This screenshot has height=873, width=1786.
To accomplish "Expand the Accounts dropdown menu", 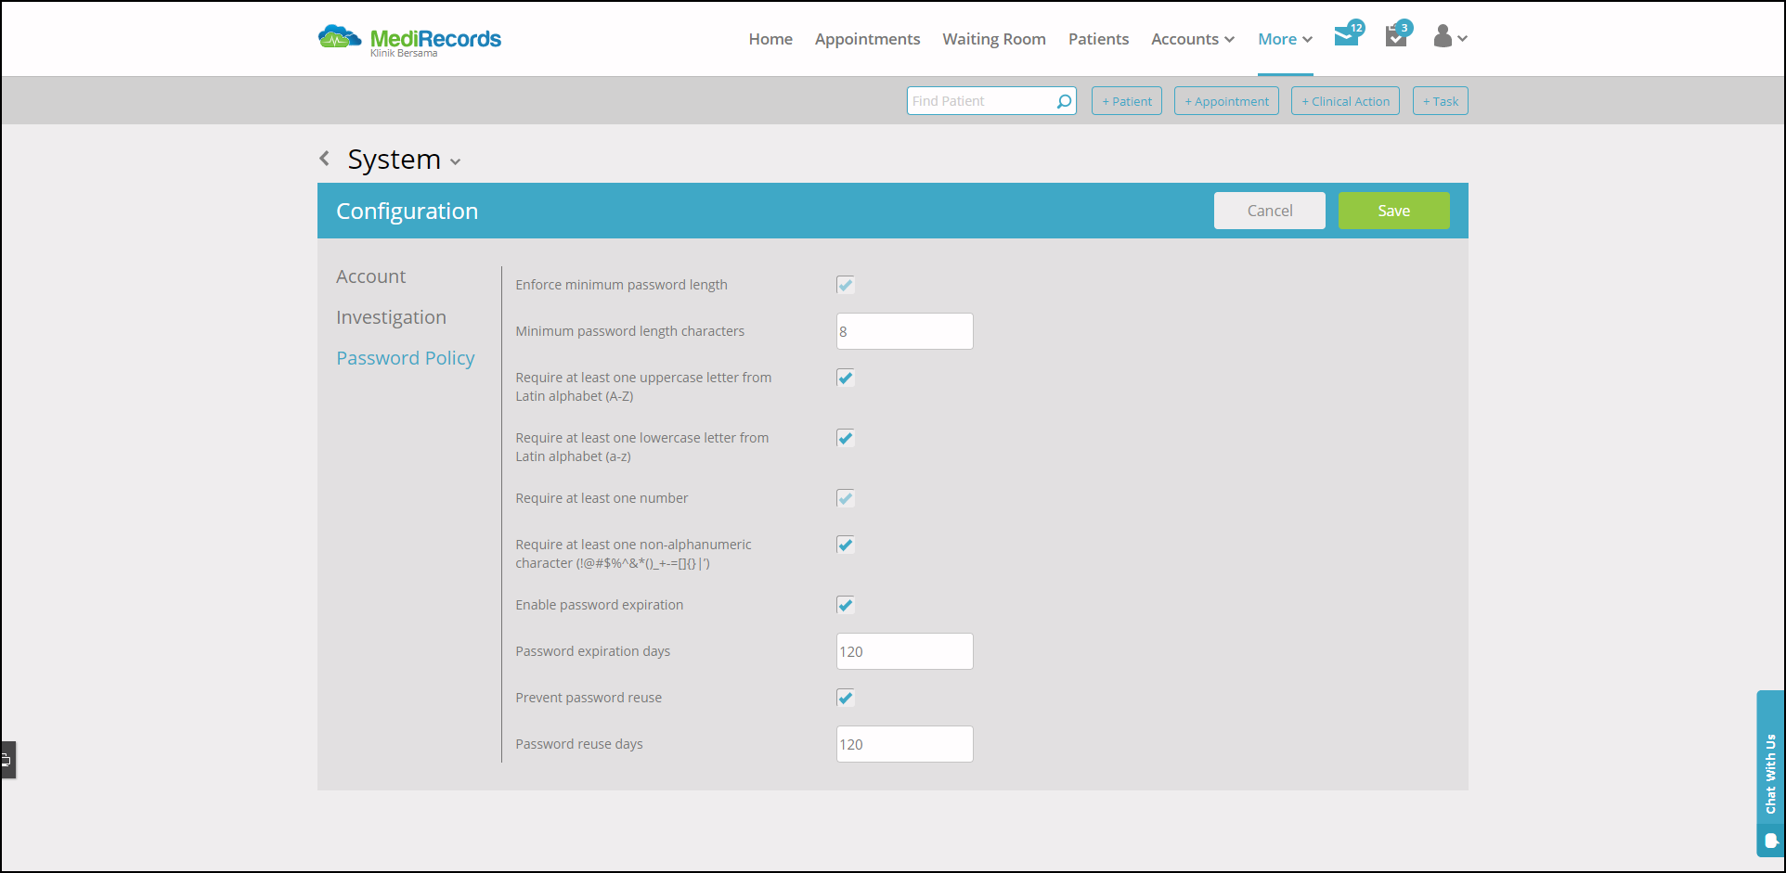I will tap(1193, 39).
